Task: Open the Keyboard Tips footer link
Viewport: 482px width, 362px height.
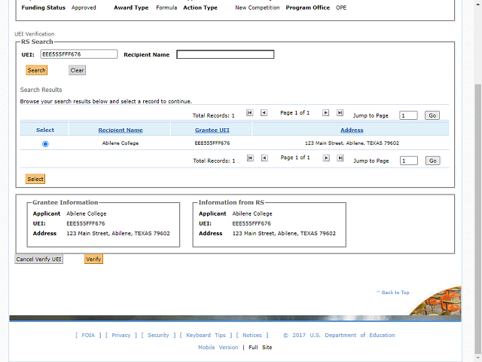Action: [206, 335]
